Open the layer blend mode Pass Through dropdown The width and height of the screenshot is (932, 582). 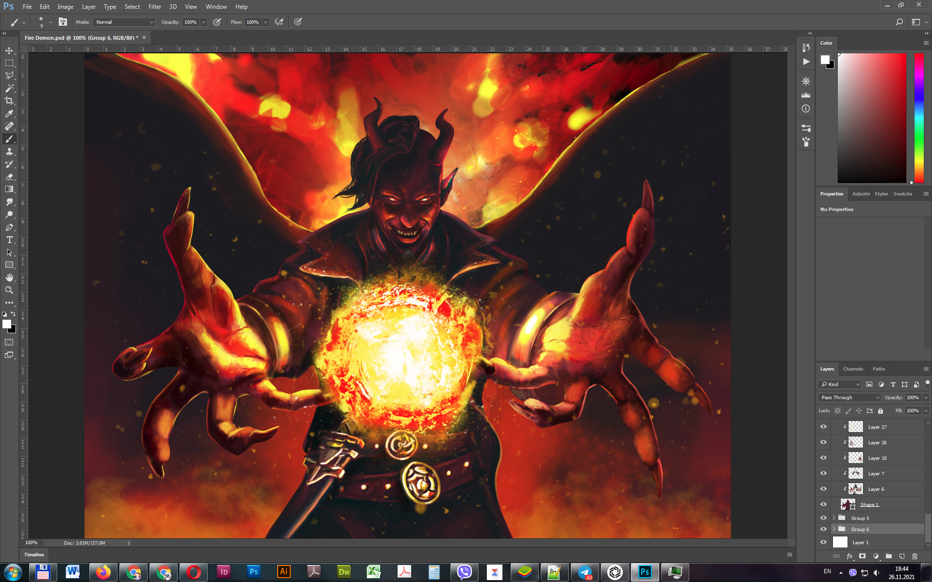[x=849, y=398]
